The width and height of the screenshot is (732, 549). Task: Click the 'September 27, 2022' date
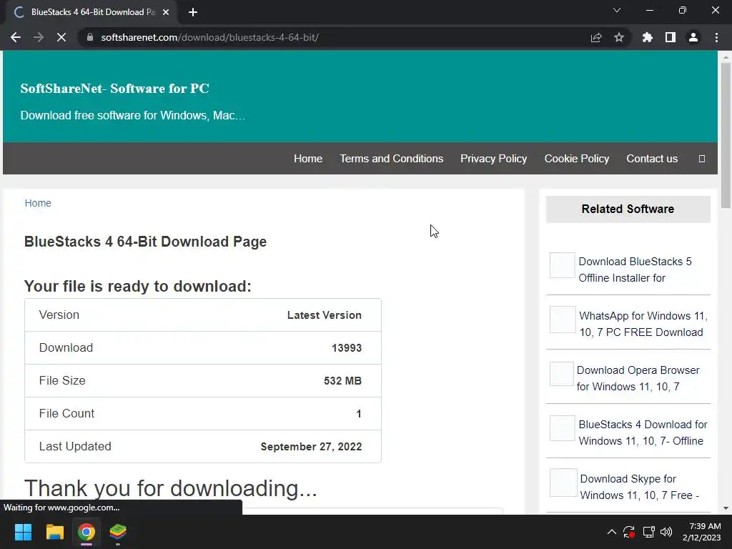[x=311, y=447]
